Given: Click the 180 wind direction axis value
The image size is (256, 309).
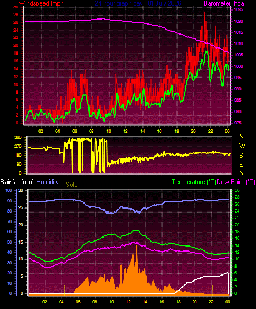Looking at the screenshot, I should tap(18, 156).
